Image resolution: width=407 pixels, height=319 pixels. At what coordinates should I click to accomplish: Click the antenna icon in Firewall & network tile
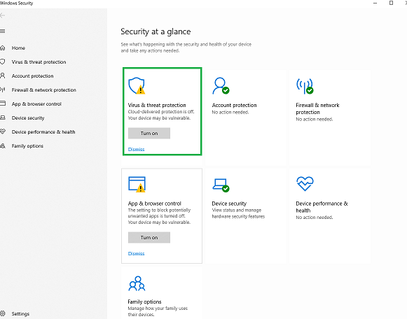pyautogui.click(x=305, y=86)
